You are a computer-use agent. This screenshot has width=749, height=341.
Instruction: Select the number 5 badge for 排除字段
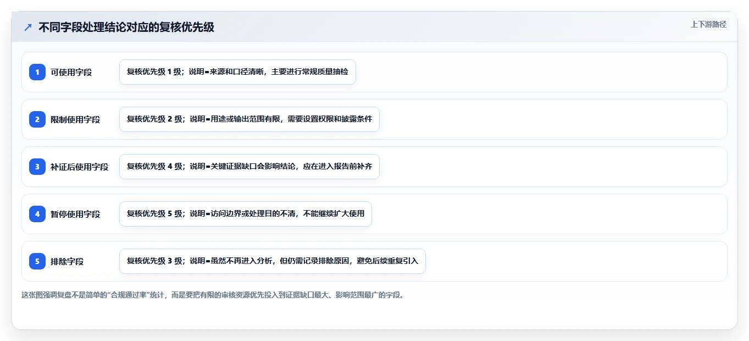37,261
